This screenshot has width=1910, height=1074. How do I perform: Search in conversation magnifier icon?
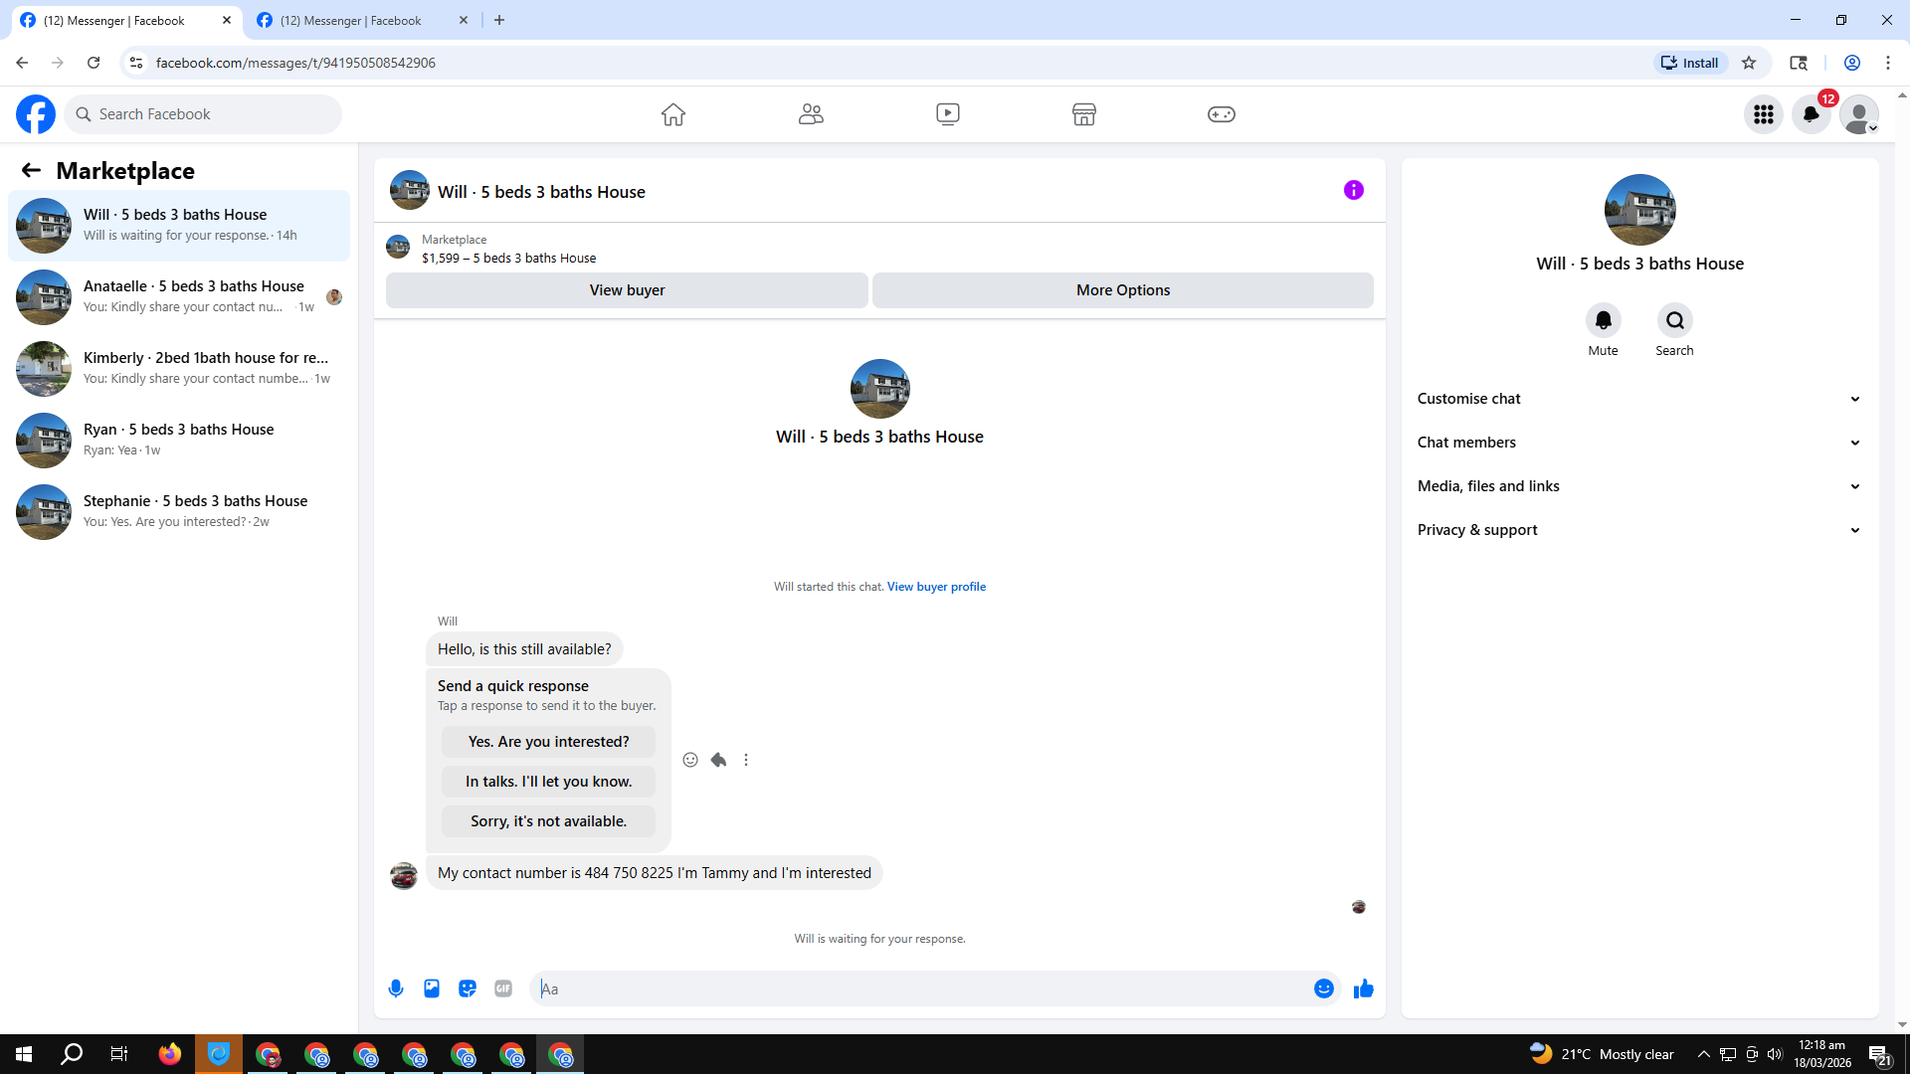[x=1675, y=320]
